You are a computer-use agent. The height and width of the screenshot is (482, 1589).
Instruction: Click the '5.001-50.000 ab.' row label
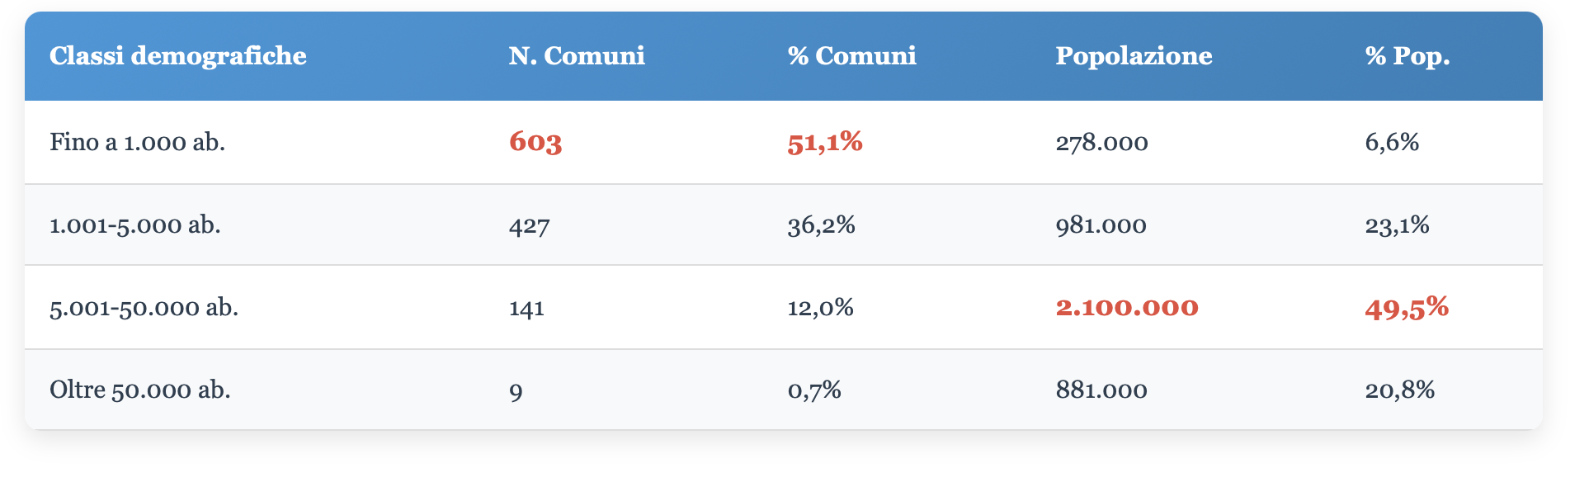point(144,308)
